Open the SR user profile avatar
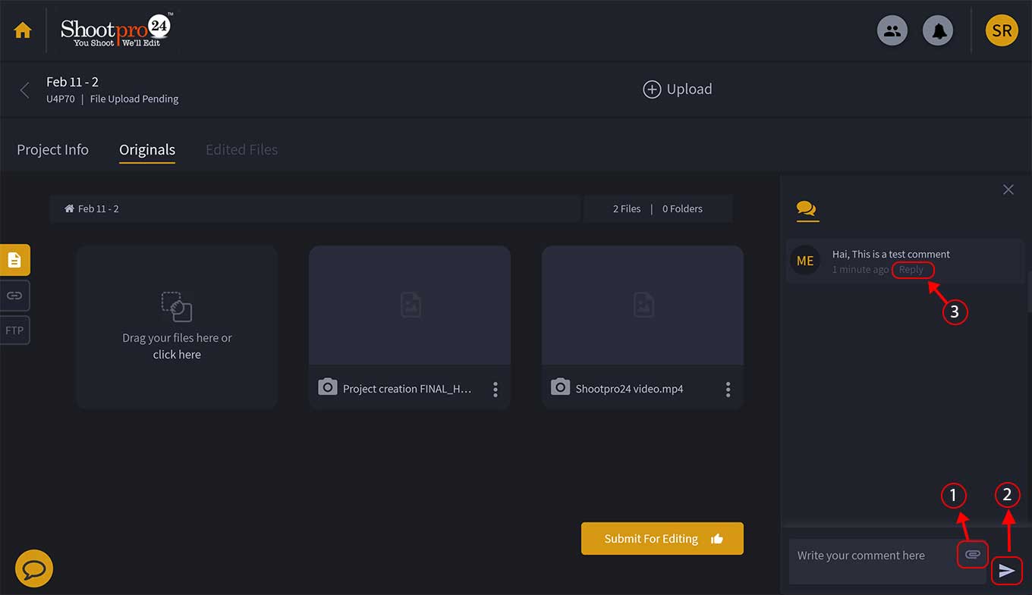The image size is (1032, 595). pyautogui.click(x=1002, y=31)
